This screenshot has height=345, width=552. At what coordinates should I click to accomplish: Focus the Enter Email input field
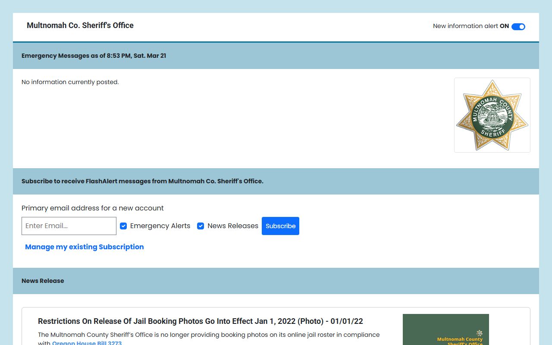[x=69, y=226]
